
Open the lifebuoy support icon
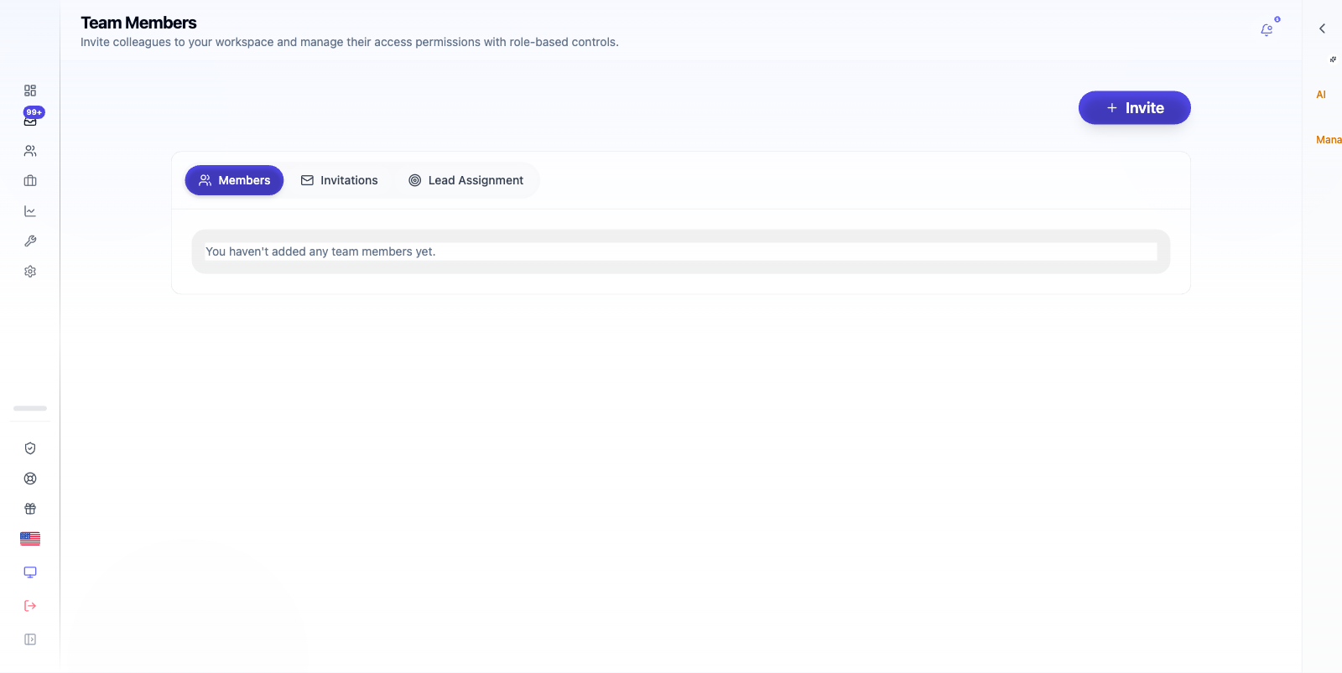point(30,479)
